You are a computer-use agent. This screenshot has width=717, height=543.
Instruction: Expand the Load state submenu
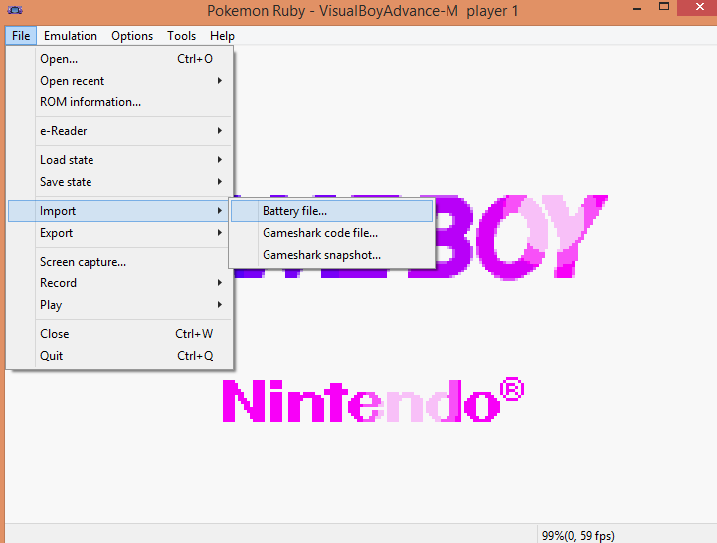[119, 160]
